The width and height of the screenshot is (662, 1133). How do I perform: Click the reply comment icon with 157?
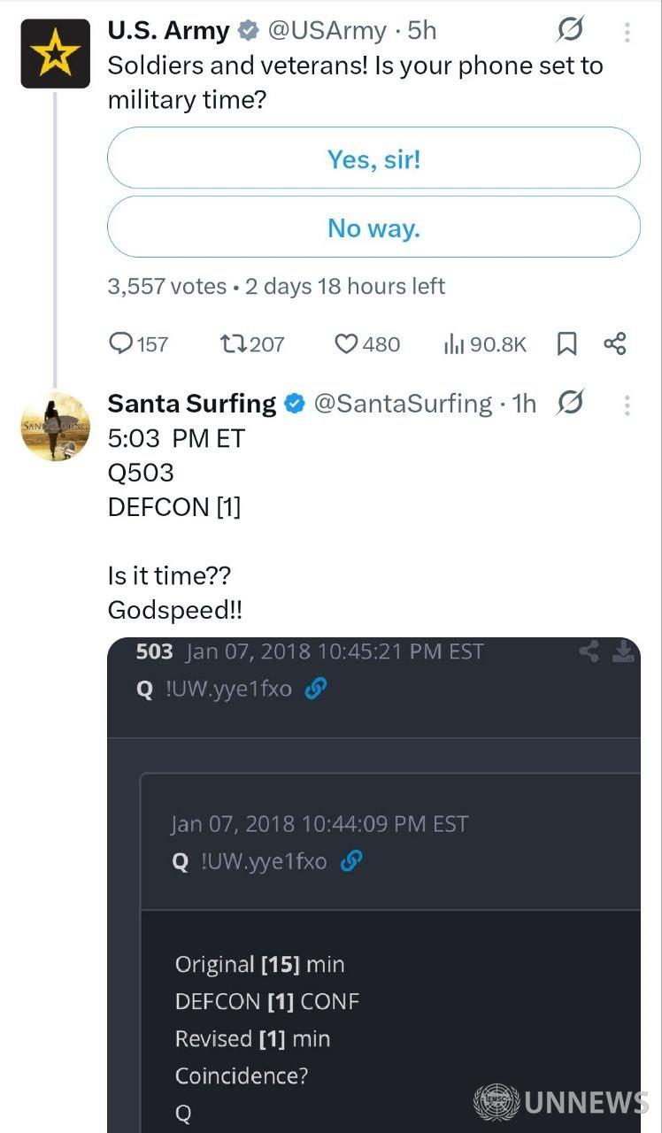click(x=120, y=343)
